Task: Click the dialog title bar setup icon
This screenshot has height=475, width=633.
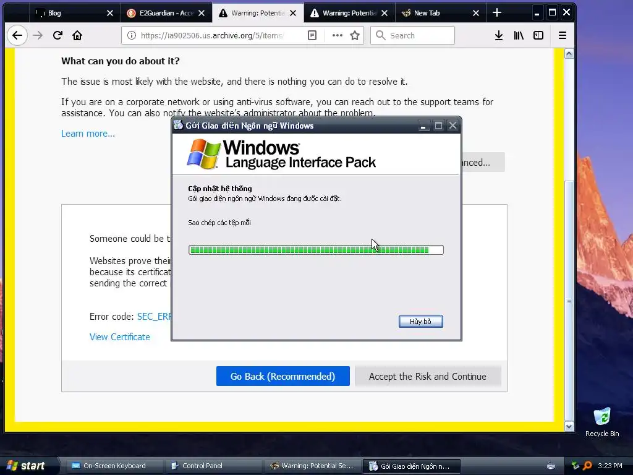Action: pyautogui.click(x=178, y=125)
